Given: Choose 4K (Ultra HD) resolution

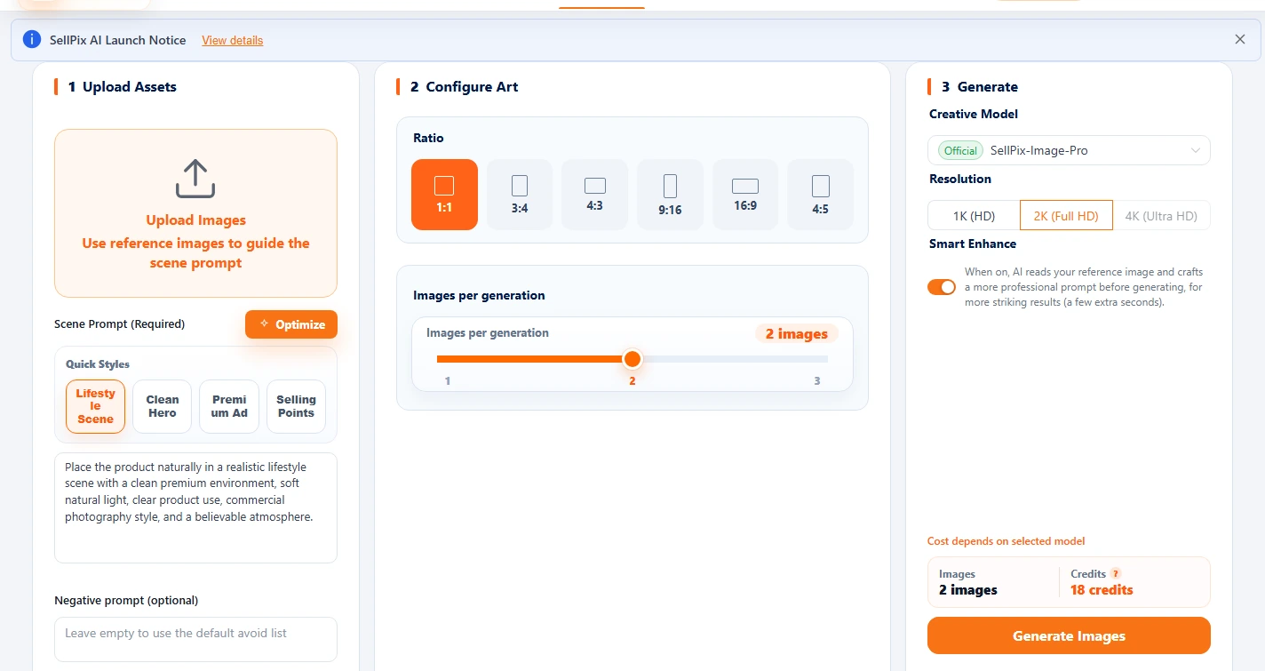Looking at the screenshot, I should point(1161,215).
